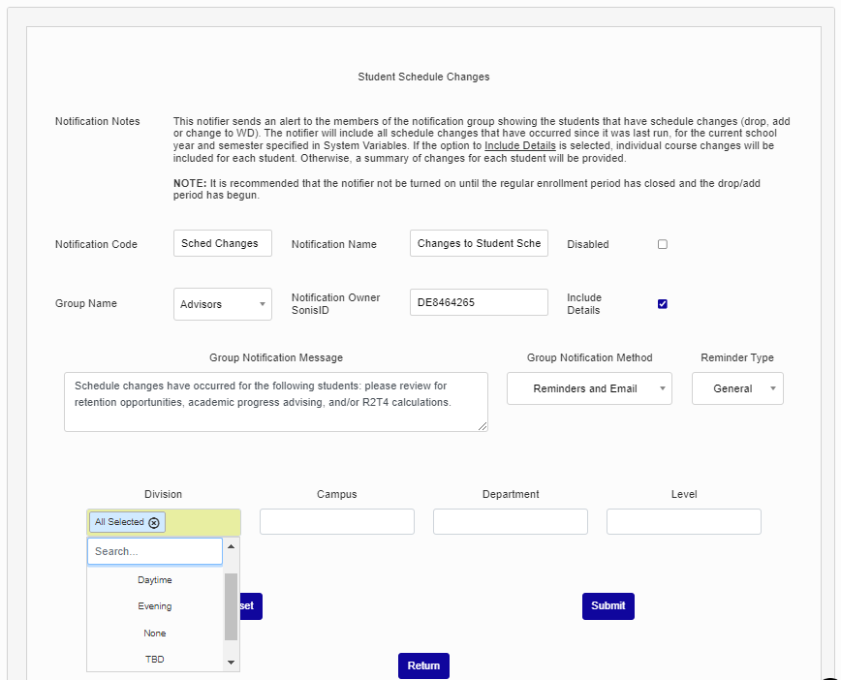This screenshot has width=841, height=680.
Task: Click the division list scrollbar thumb
Action: 231,606
